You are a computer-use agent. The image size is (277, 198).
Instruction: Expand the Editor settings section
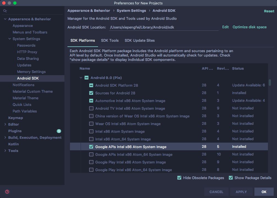(5, 124)
